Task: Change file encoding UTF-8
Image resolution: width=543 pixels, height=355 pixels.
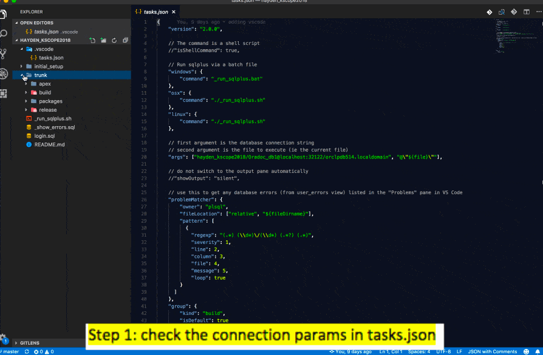Action: [443, 351]
